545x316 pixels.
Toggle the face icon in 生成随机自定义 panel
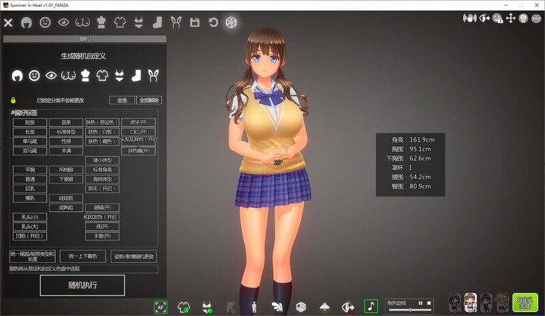(34, 75)
